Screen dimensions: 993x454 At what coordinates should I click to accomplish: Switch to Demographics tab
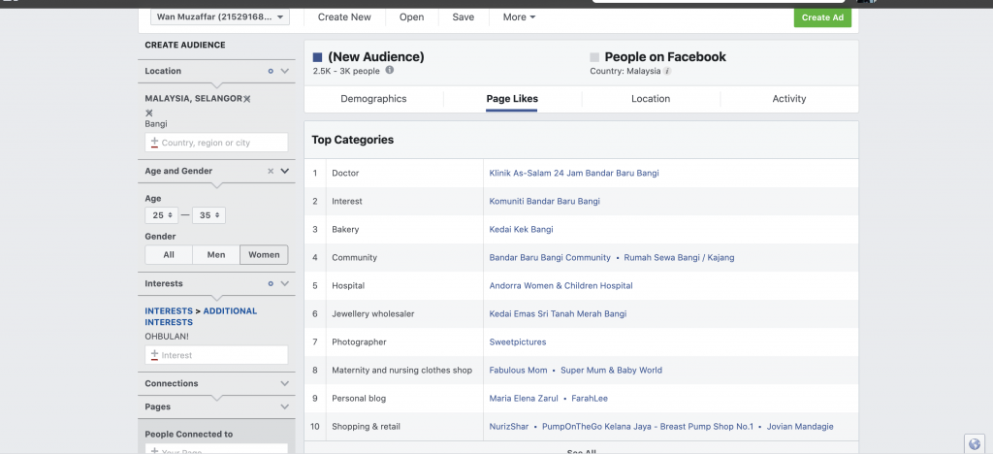[373, 99]
